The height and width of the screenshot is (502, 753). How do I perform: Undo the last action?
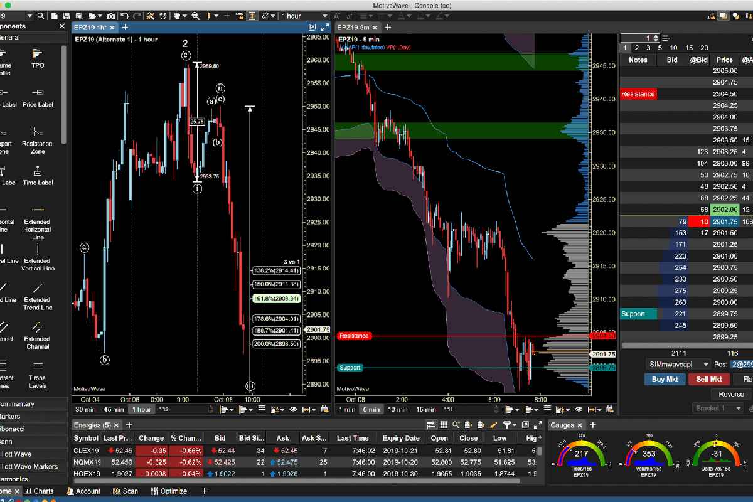click(x=124, y=16)
